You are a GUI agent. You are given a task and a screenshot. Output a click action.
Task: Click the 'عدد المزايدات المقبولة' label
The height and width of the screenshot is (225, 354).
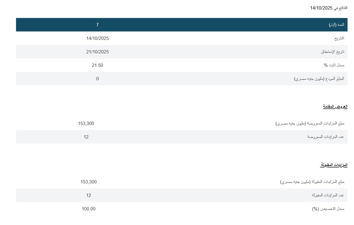coord(328,195)
